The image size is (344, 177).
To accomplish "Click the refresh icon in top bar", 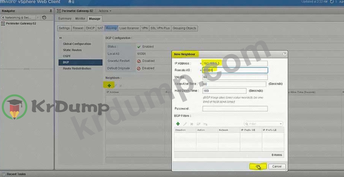I will click(x=332, y=2).
